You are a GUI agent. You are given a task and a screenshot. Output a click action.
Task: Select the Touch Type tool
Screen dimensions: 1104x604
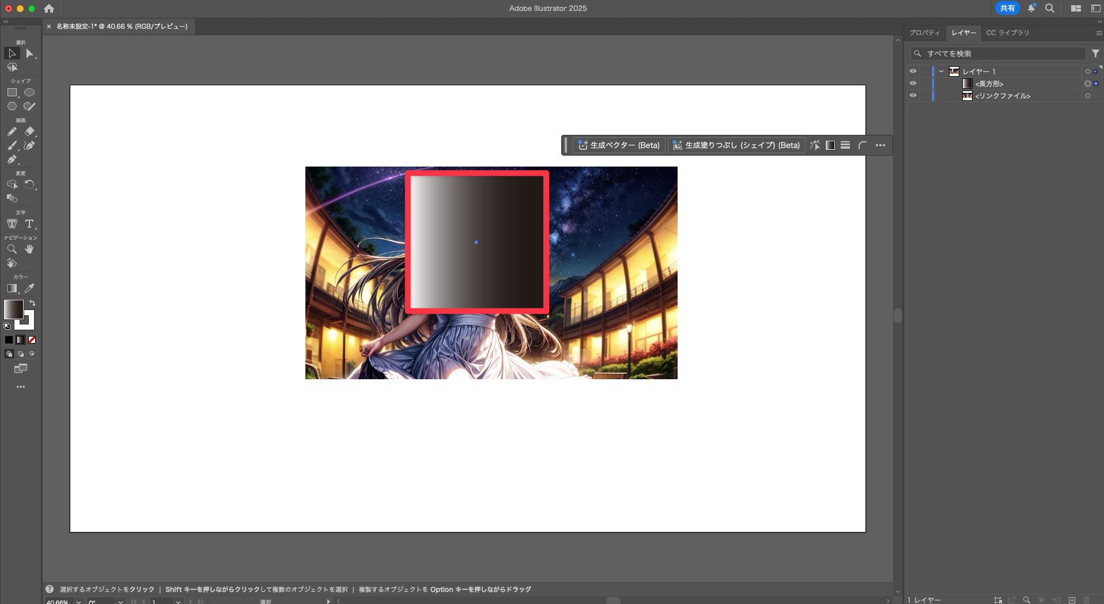click(x=12, y=224)
